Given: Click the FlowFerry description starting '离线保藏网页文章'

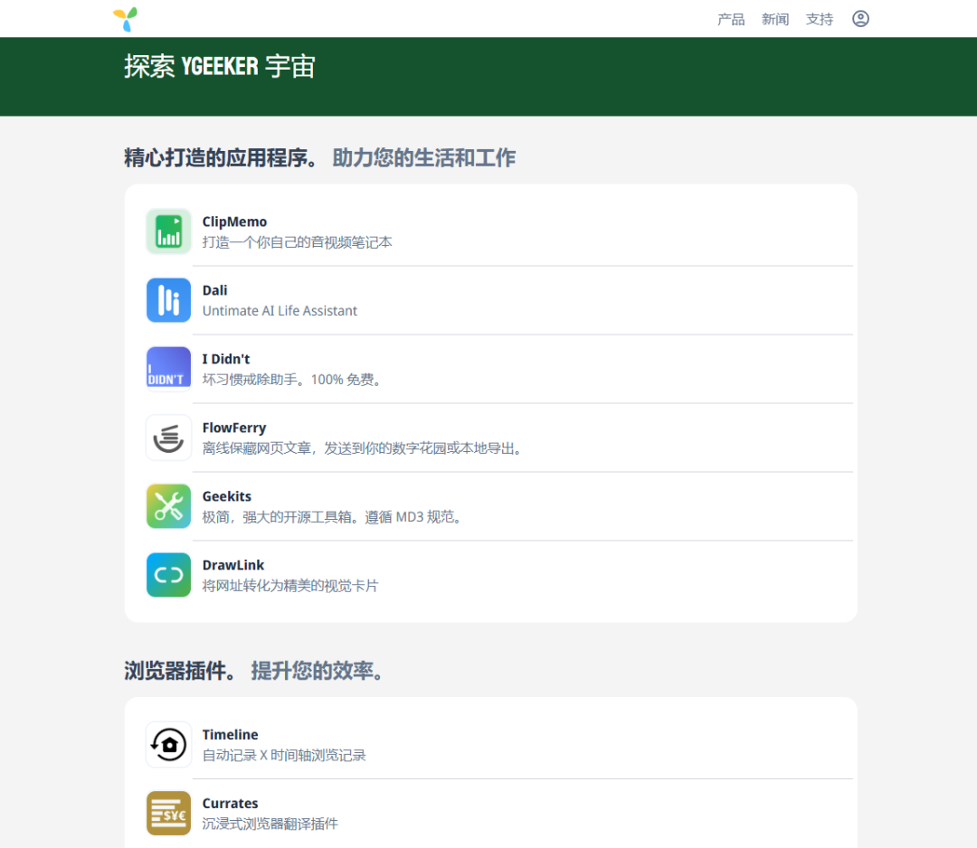Looking at the screenshot, I should (x=362, y=448).
